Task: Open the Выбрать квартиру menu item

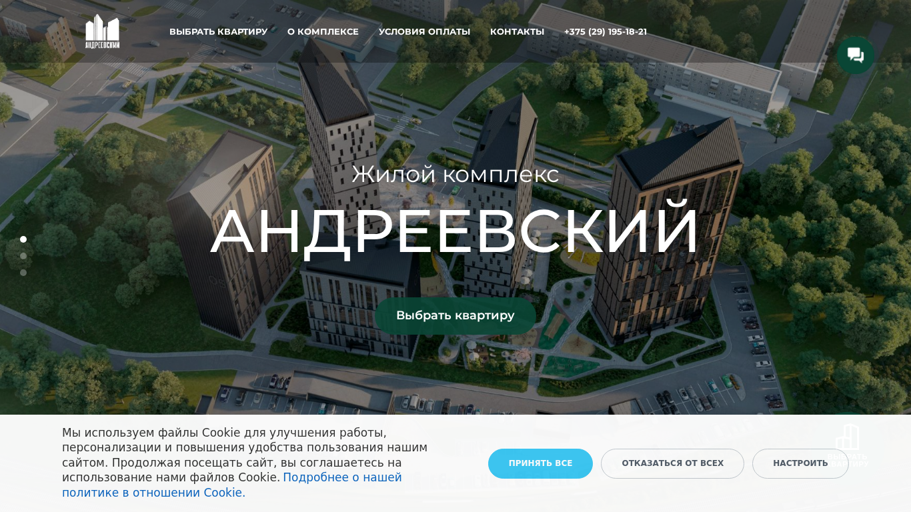Action: [x=218, y=32]
